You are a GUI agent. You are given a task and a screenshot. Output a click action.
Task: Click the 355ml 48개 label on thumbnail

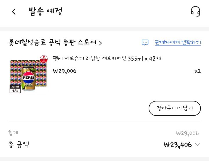pyautogui.click(x=15, y=89)
